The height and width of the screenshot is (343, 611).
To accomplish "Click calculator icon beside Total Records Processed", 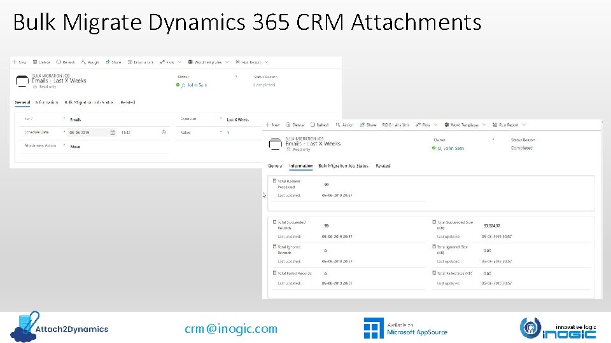I will point(275,181).
